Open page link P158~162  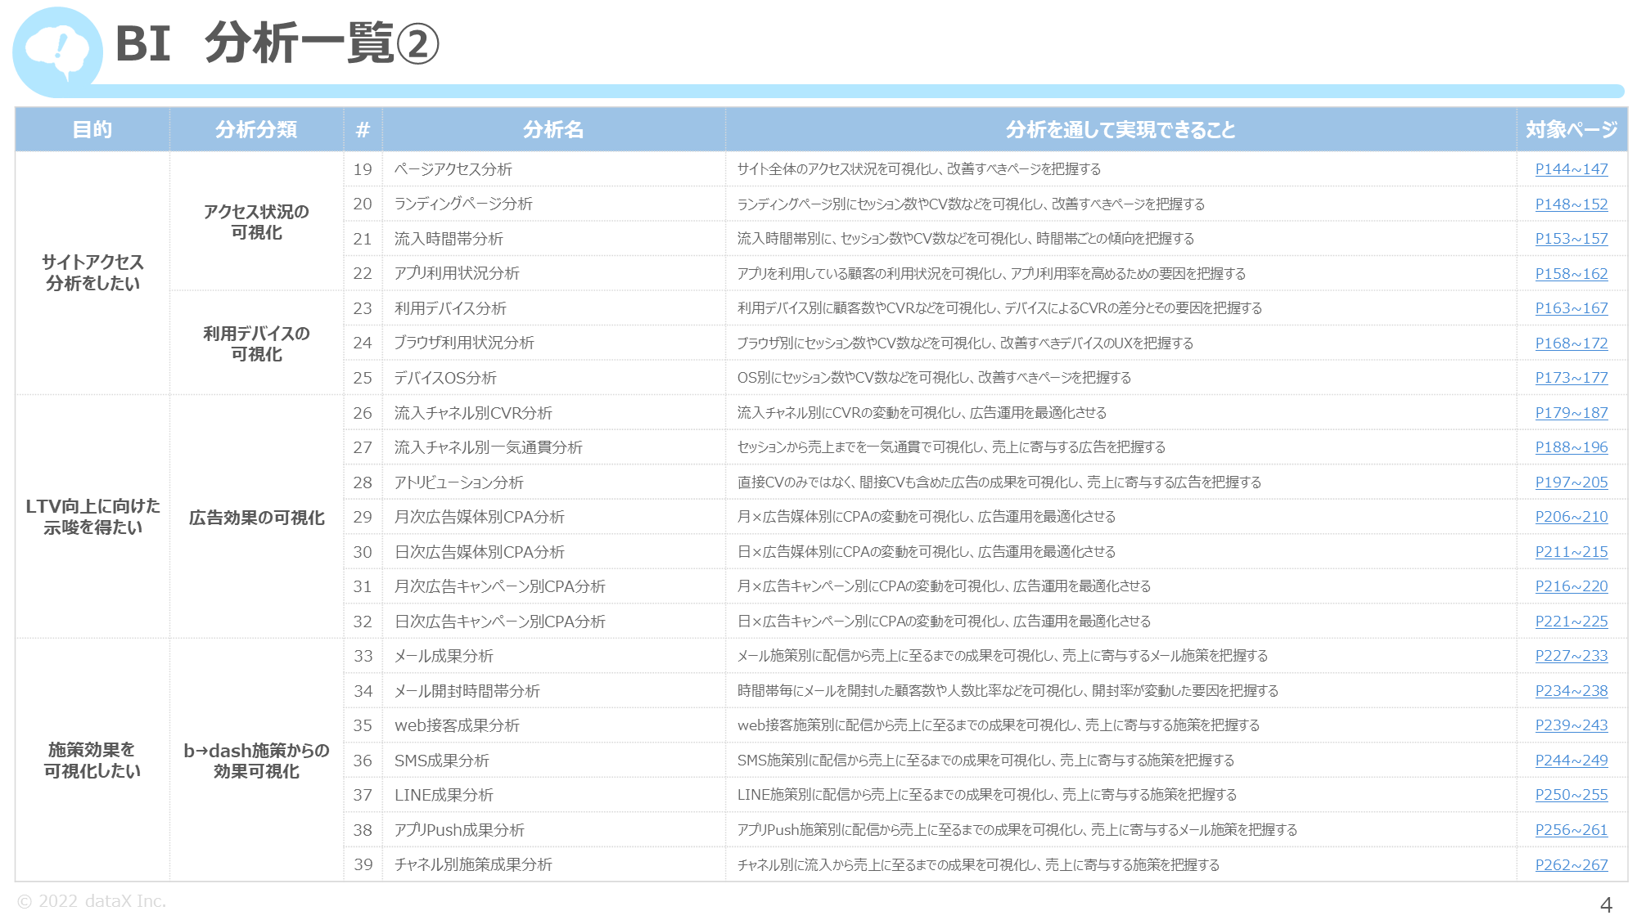[x=1572, y=274]
